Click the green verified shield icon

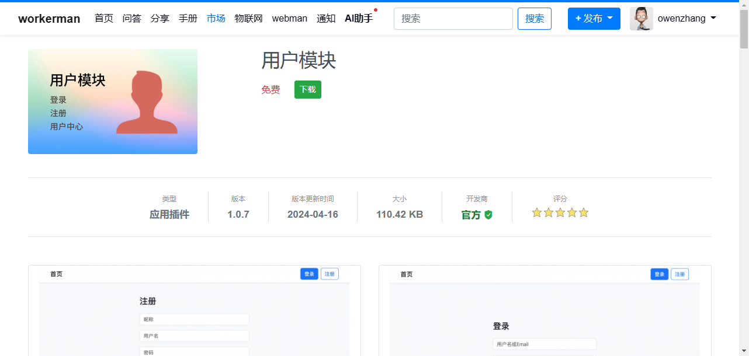click(488, 215)
